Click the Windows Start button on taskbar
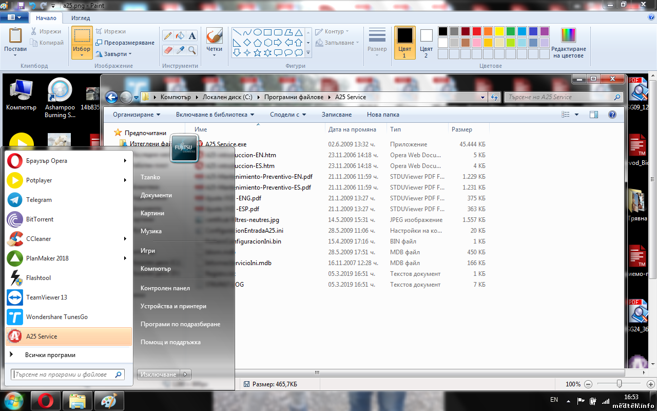657x411 pixels. (x=14, y=400)
